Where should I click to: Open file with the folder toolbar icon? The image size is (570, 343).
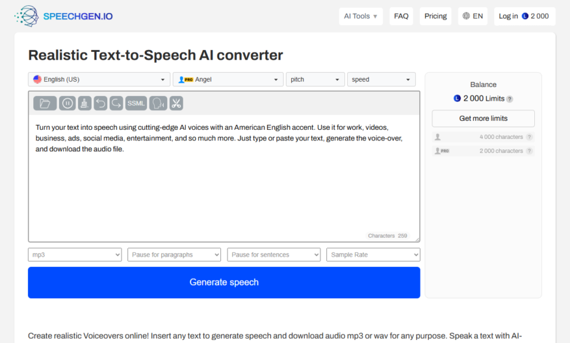(x=45, y=103)
